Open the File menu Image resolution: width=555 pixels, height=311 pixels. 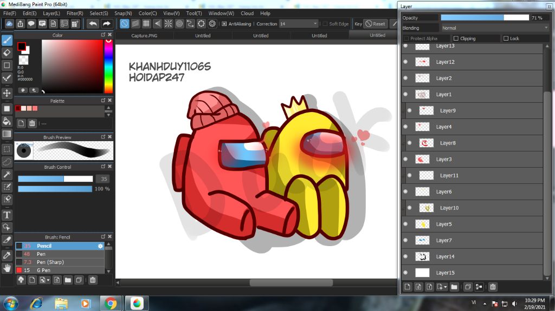(10, 14)
